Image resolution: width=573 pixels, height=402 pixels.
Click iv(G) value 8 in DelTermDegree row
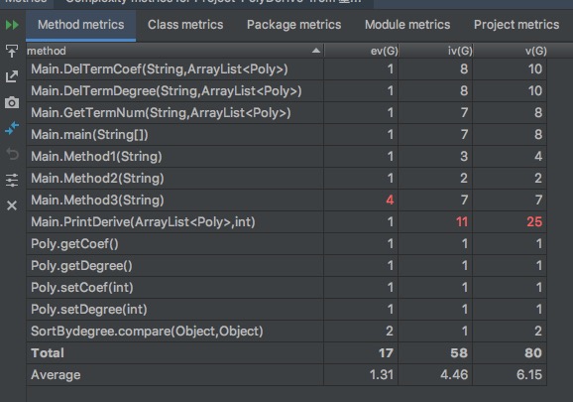(x=464, y=91)
